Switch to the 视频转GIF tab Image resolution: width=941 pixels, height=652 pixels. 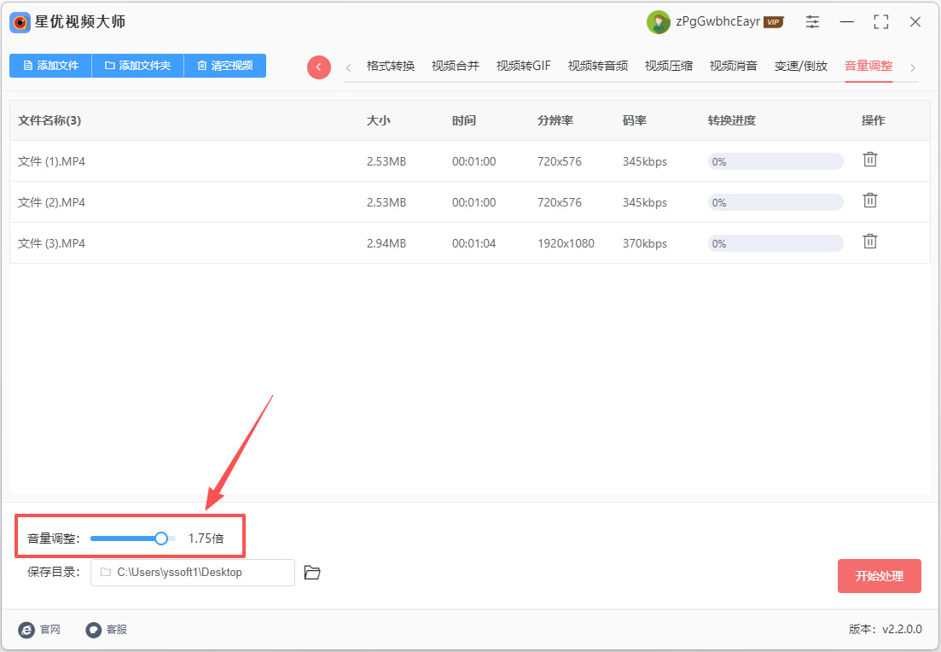(523, 66)
